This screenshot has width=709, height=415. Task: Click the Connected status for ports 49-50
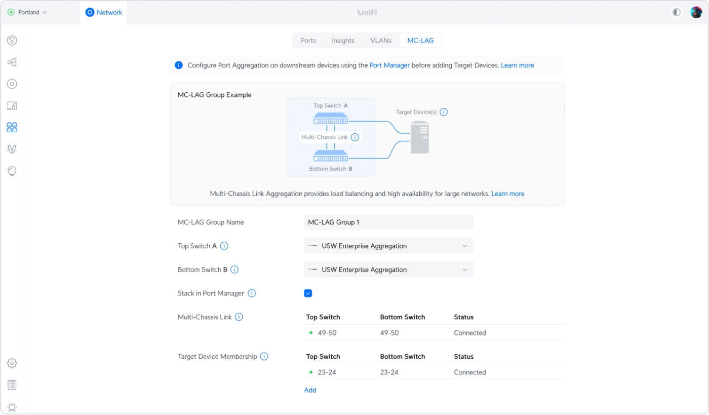coord(470,333)
